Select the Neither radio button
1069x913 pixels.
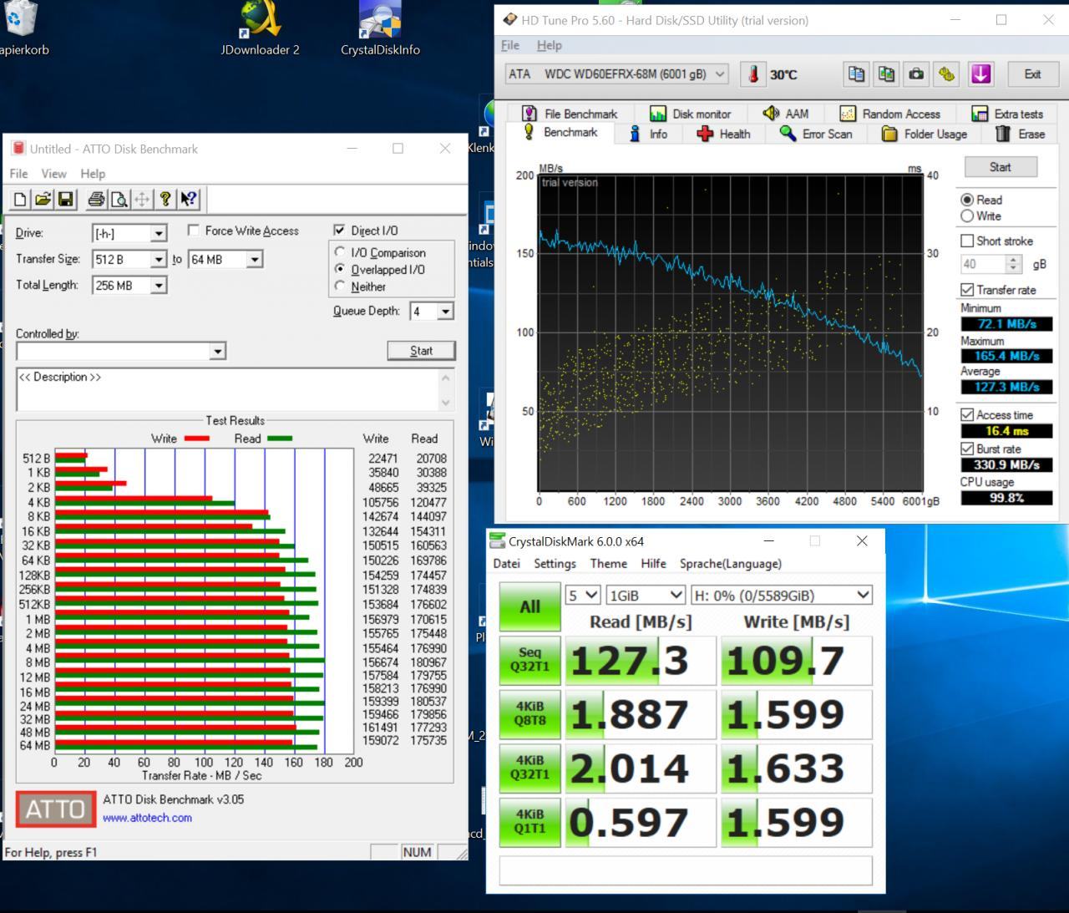click(340, 287)
